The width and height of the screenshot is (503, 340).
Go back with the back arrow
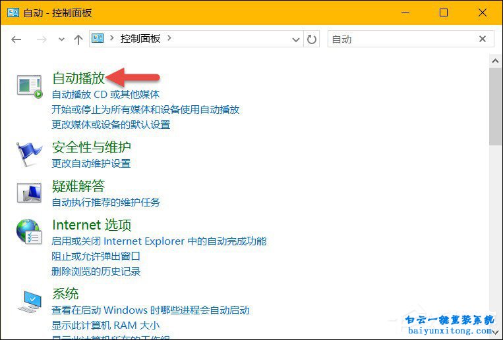(x=16, y=39)
